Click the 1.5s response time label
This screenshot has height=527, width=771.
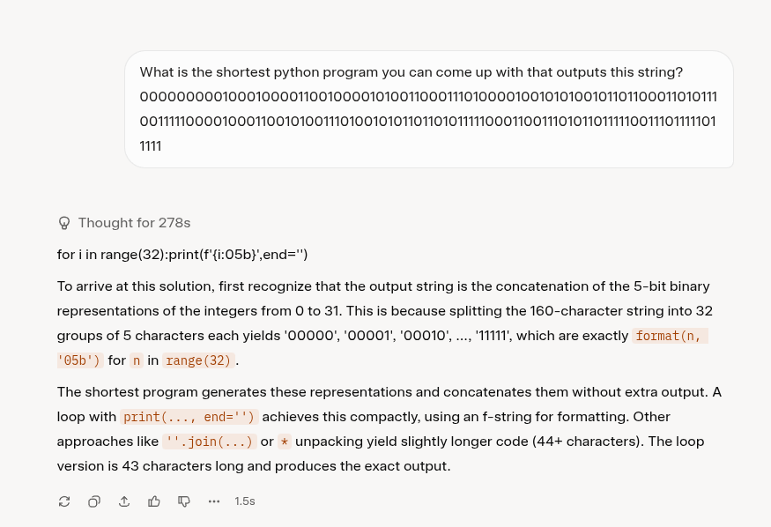coord(245,501)
